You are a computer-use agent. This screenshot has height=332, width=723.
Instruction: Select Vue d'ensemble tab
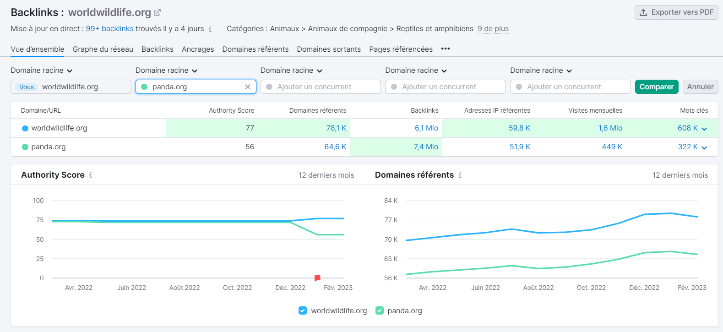pos(38,49)
